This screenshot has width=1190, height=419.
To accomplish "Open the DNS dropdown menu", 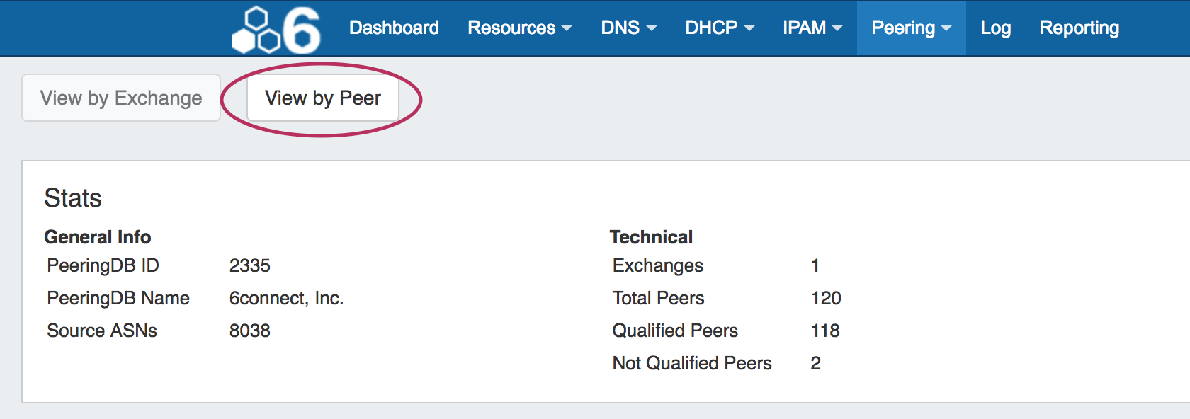I will pos(628,28).
